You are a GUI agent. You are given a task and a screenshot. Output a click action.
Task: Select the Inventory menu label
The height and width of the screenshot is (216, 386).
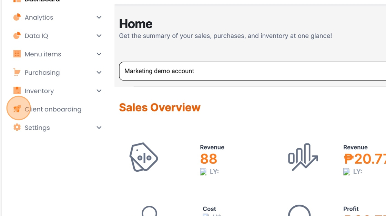click(39, 91)
